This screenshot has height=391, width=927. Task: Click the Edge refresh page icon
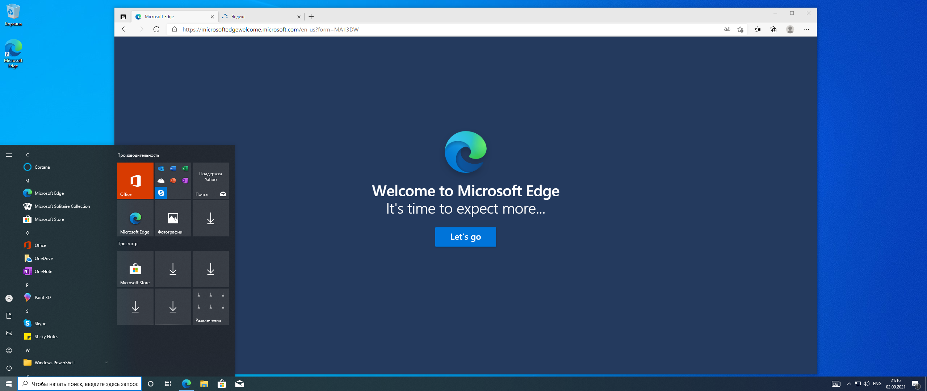click(x=156, y=29)
